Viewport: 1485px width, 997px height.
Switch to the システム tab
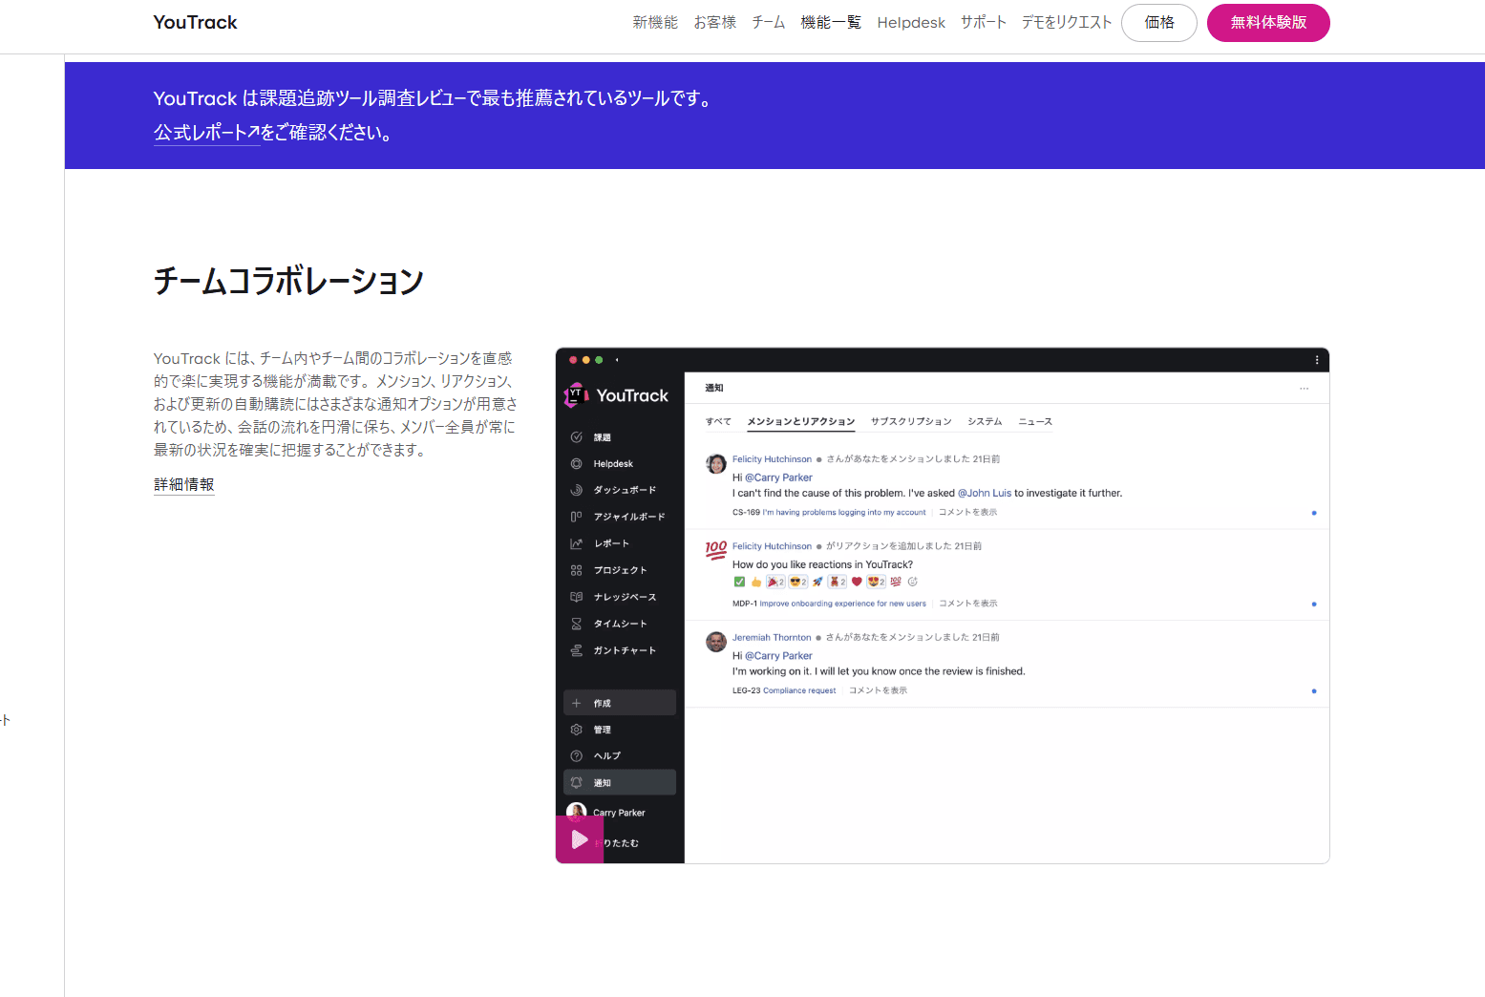(985, 421)
